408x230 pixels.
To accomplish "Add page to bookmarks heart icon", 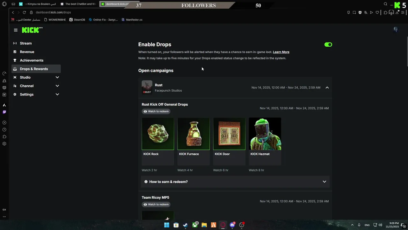I will pos(377,12).
